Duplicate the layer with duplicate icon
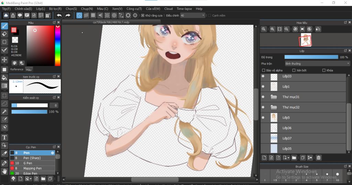 click(302, 157)
